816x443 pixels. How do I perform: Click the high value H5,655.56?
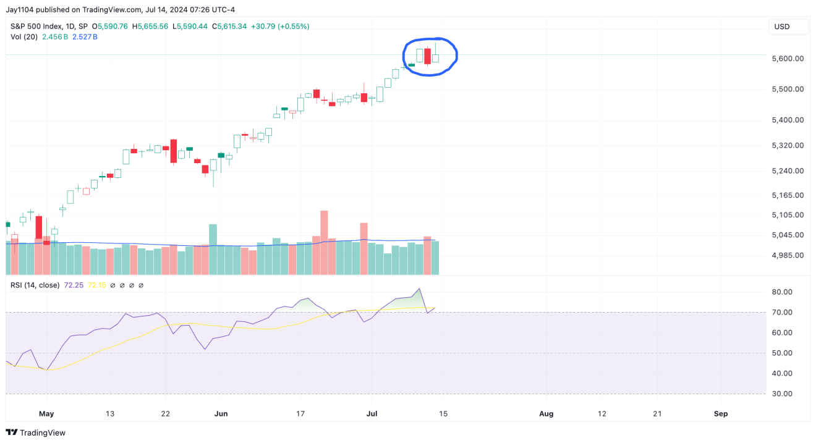tap(149, 27)
